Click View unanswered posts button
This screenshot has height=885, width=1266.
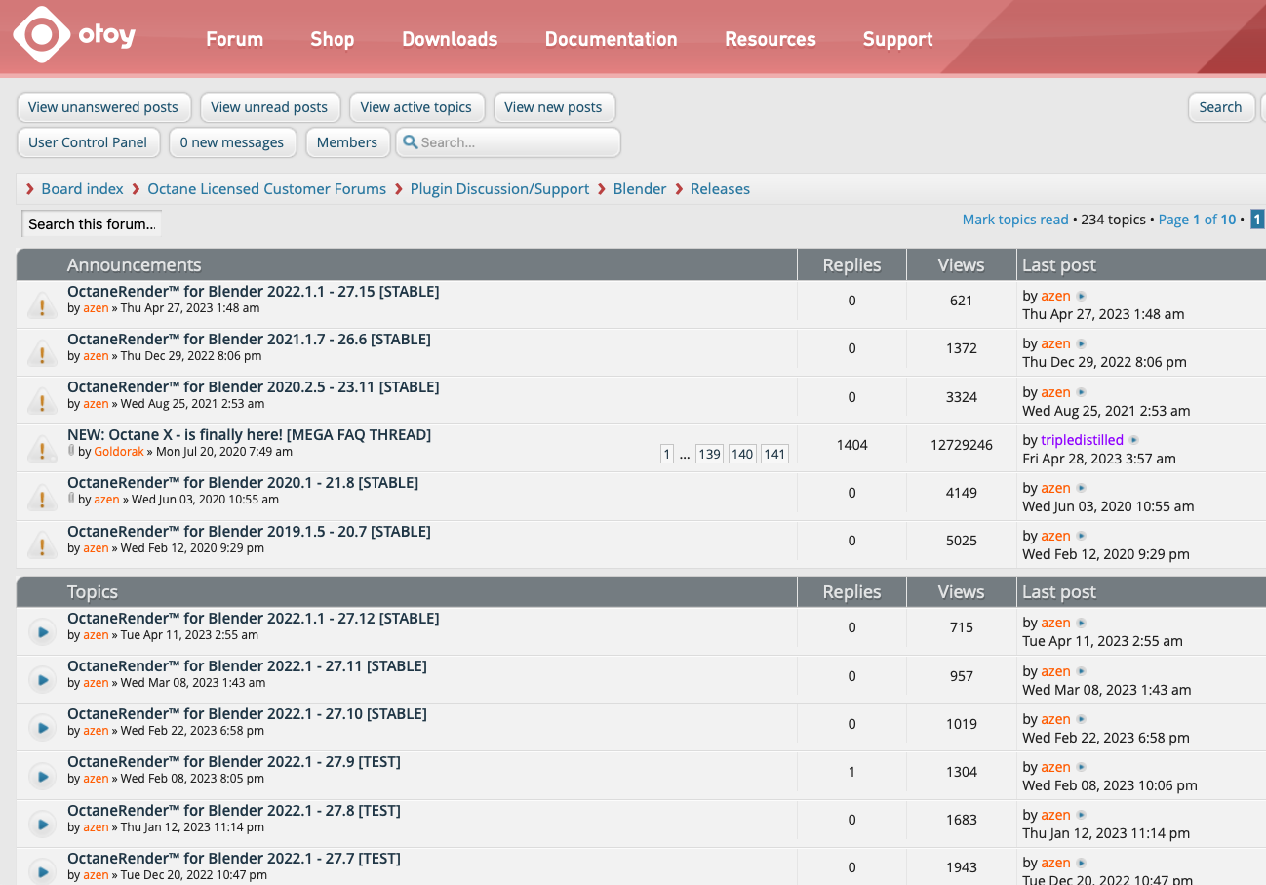103,107
